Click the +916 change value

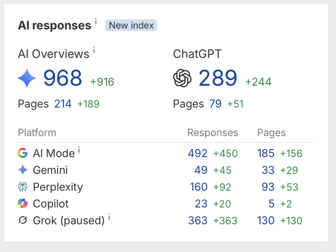(102, 82)
